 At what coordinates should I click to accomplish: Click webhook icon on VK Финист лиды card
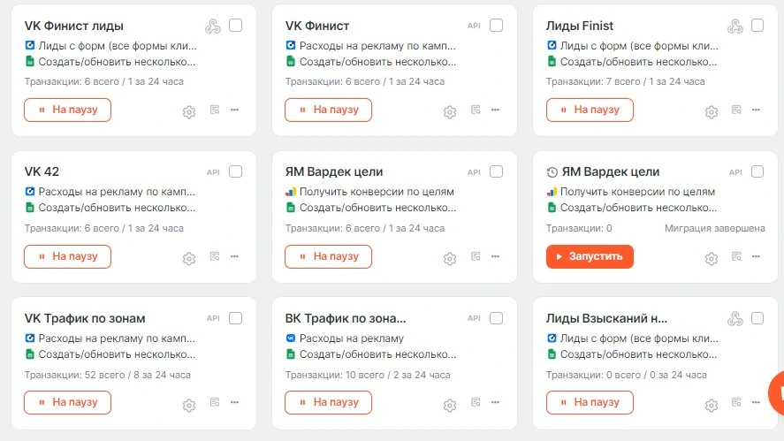click(213, 26)
